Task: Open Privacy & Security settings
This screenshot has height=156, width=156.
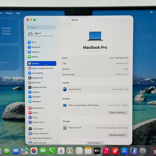Action: click(39, 133)
